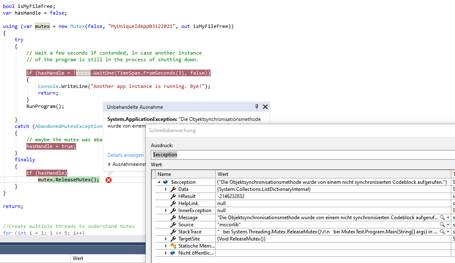455x263 pixels.
Task: Click the "MyUniqueIdApp03122021" string literal
Action: pyautogui.click(x=142, y=26)
